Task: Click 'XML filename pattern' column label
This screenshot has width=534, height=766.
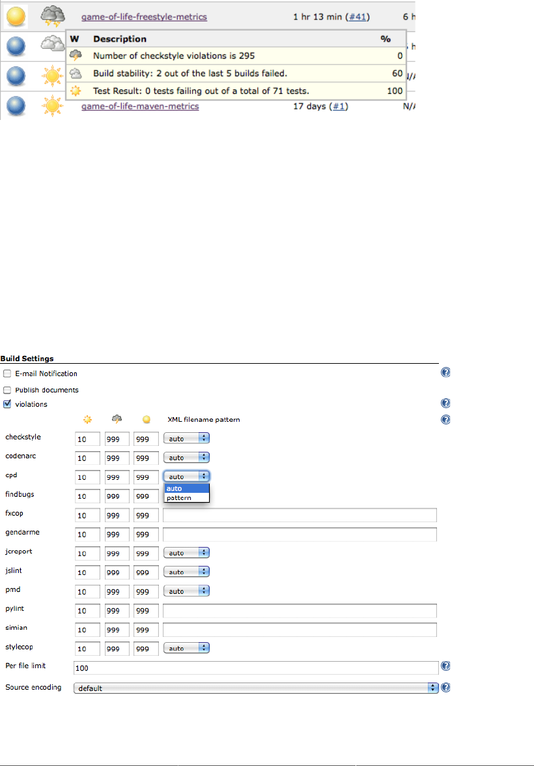Action: [x=204, y=419]
